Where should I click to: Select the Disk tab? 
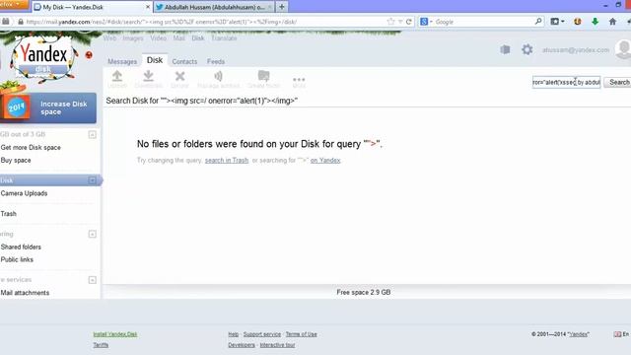point(155,60)
